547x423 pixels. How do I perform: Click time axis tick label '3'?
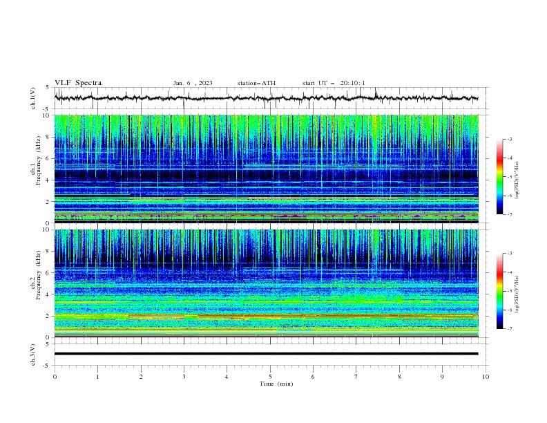click(x=184, y=377)
